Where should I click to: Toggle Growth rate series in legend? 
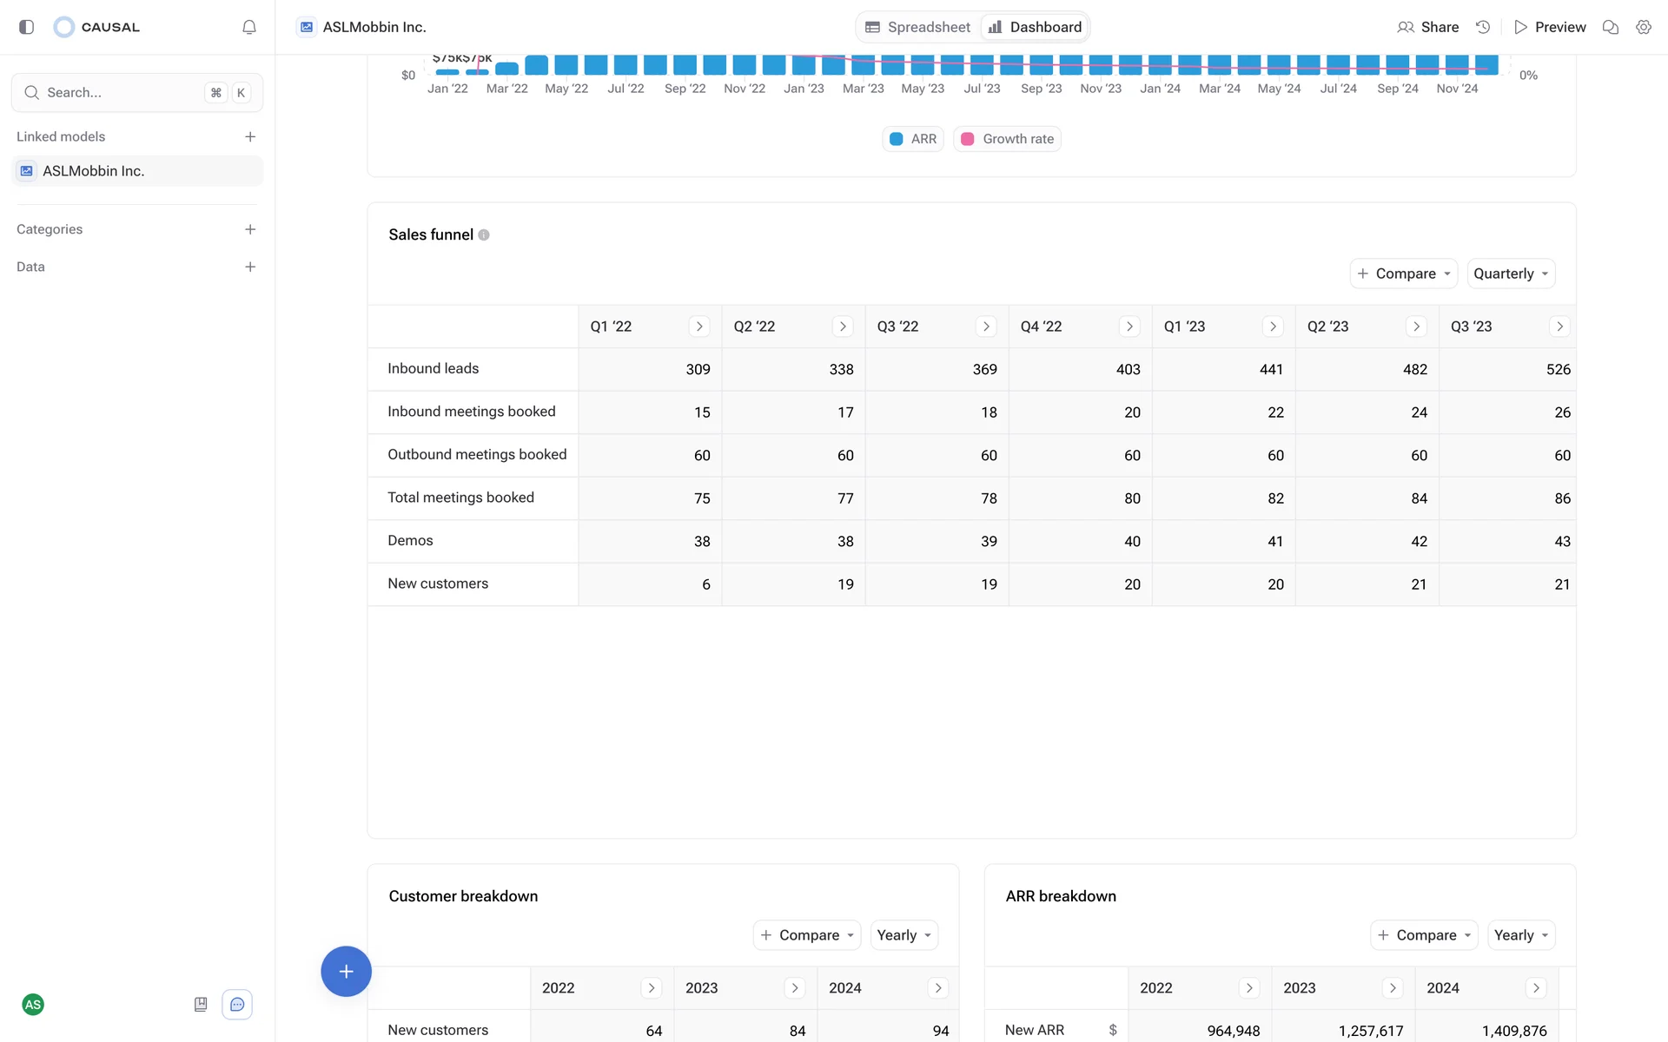coord(1007,139)
